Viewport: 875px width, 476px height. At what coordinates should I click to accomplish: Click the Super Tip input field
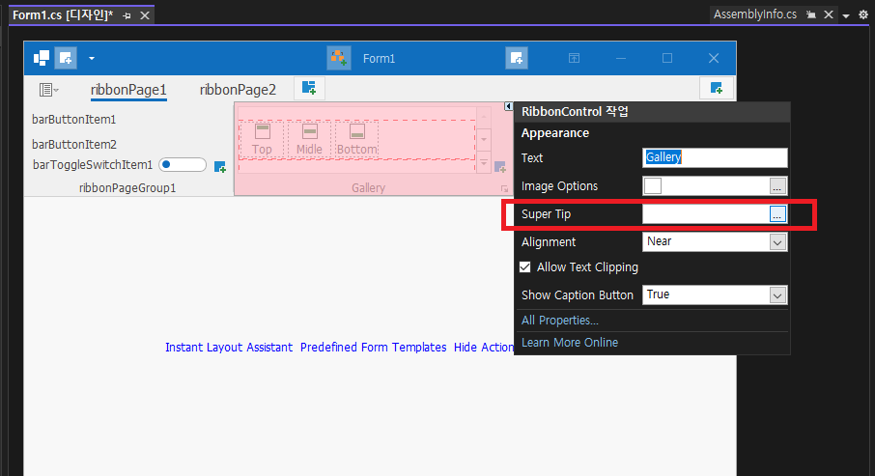coord(706,213)
